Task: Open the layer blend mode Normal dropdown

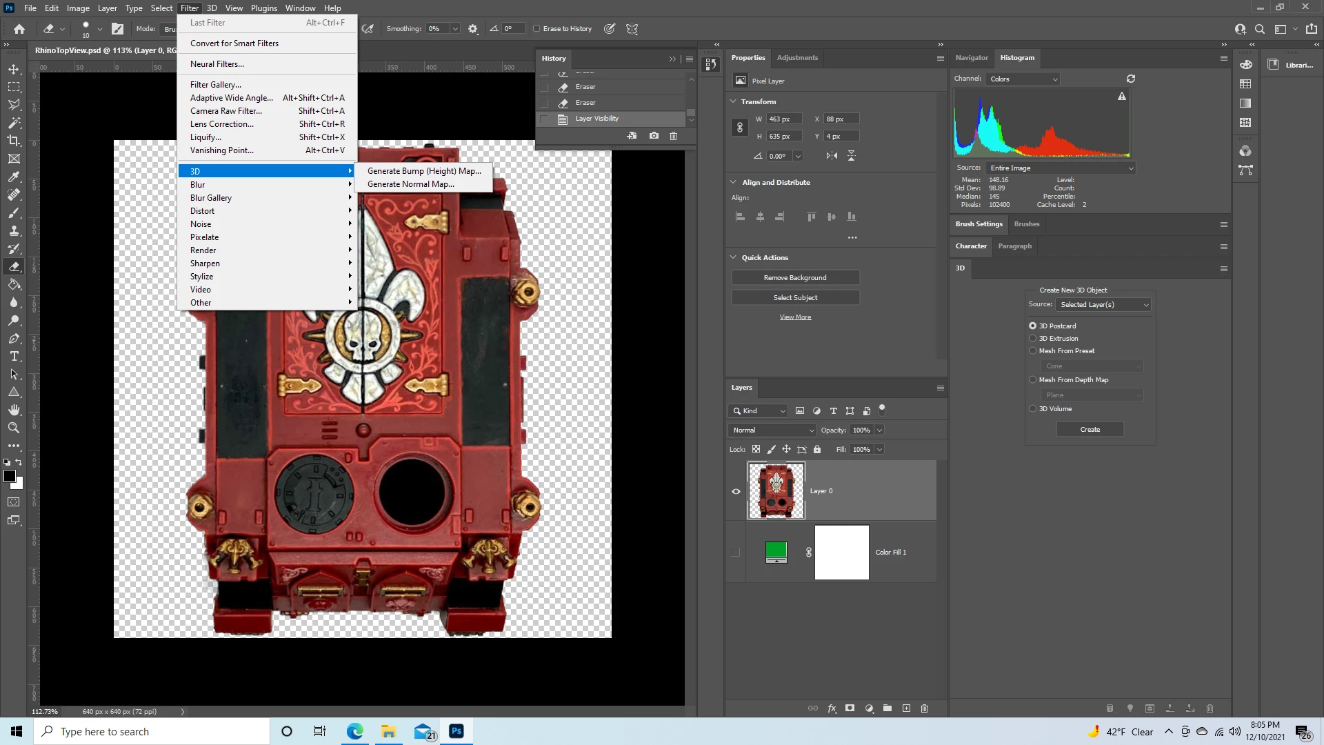Action: pyautogui.click(x=772, y=430)
